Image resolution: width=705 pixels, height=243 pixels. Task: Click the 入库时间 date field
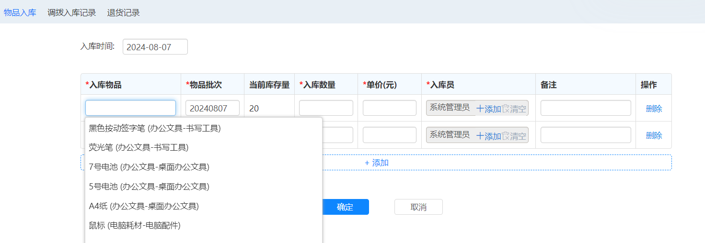[x=155, y=47]
